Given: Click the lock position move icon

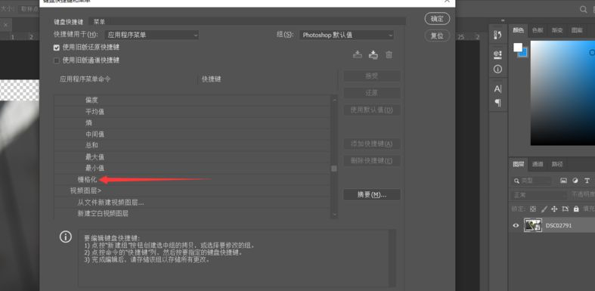Looking at the screenshot, I should click(x=554, y=209).
